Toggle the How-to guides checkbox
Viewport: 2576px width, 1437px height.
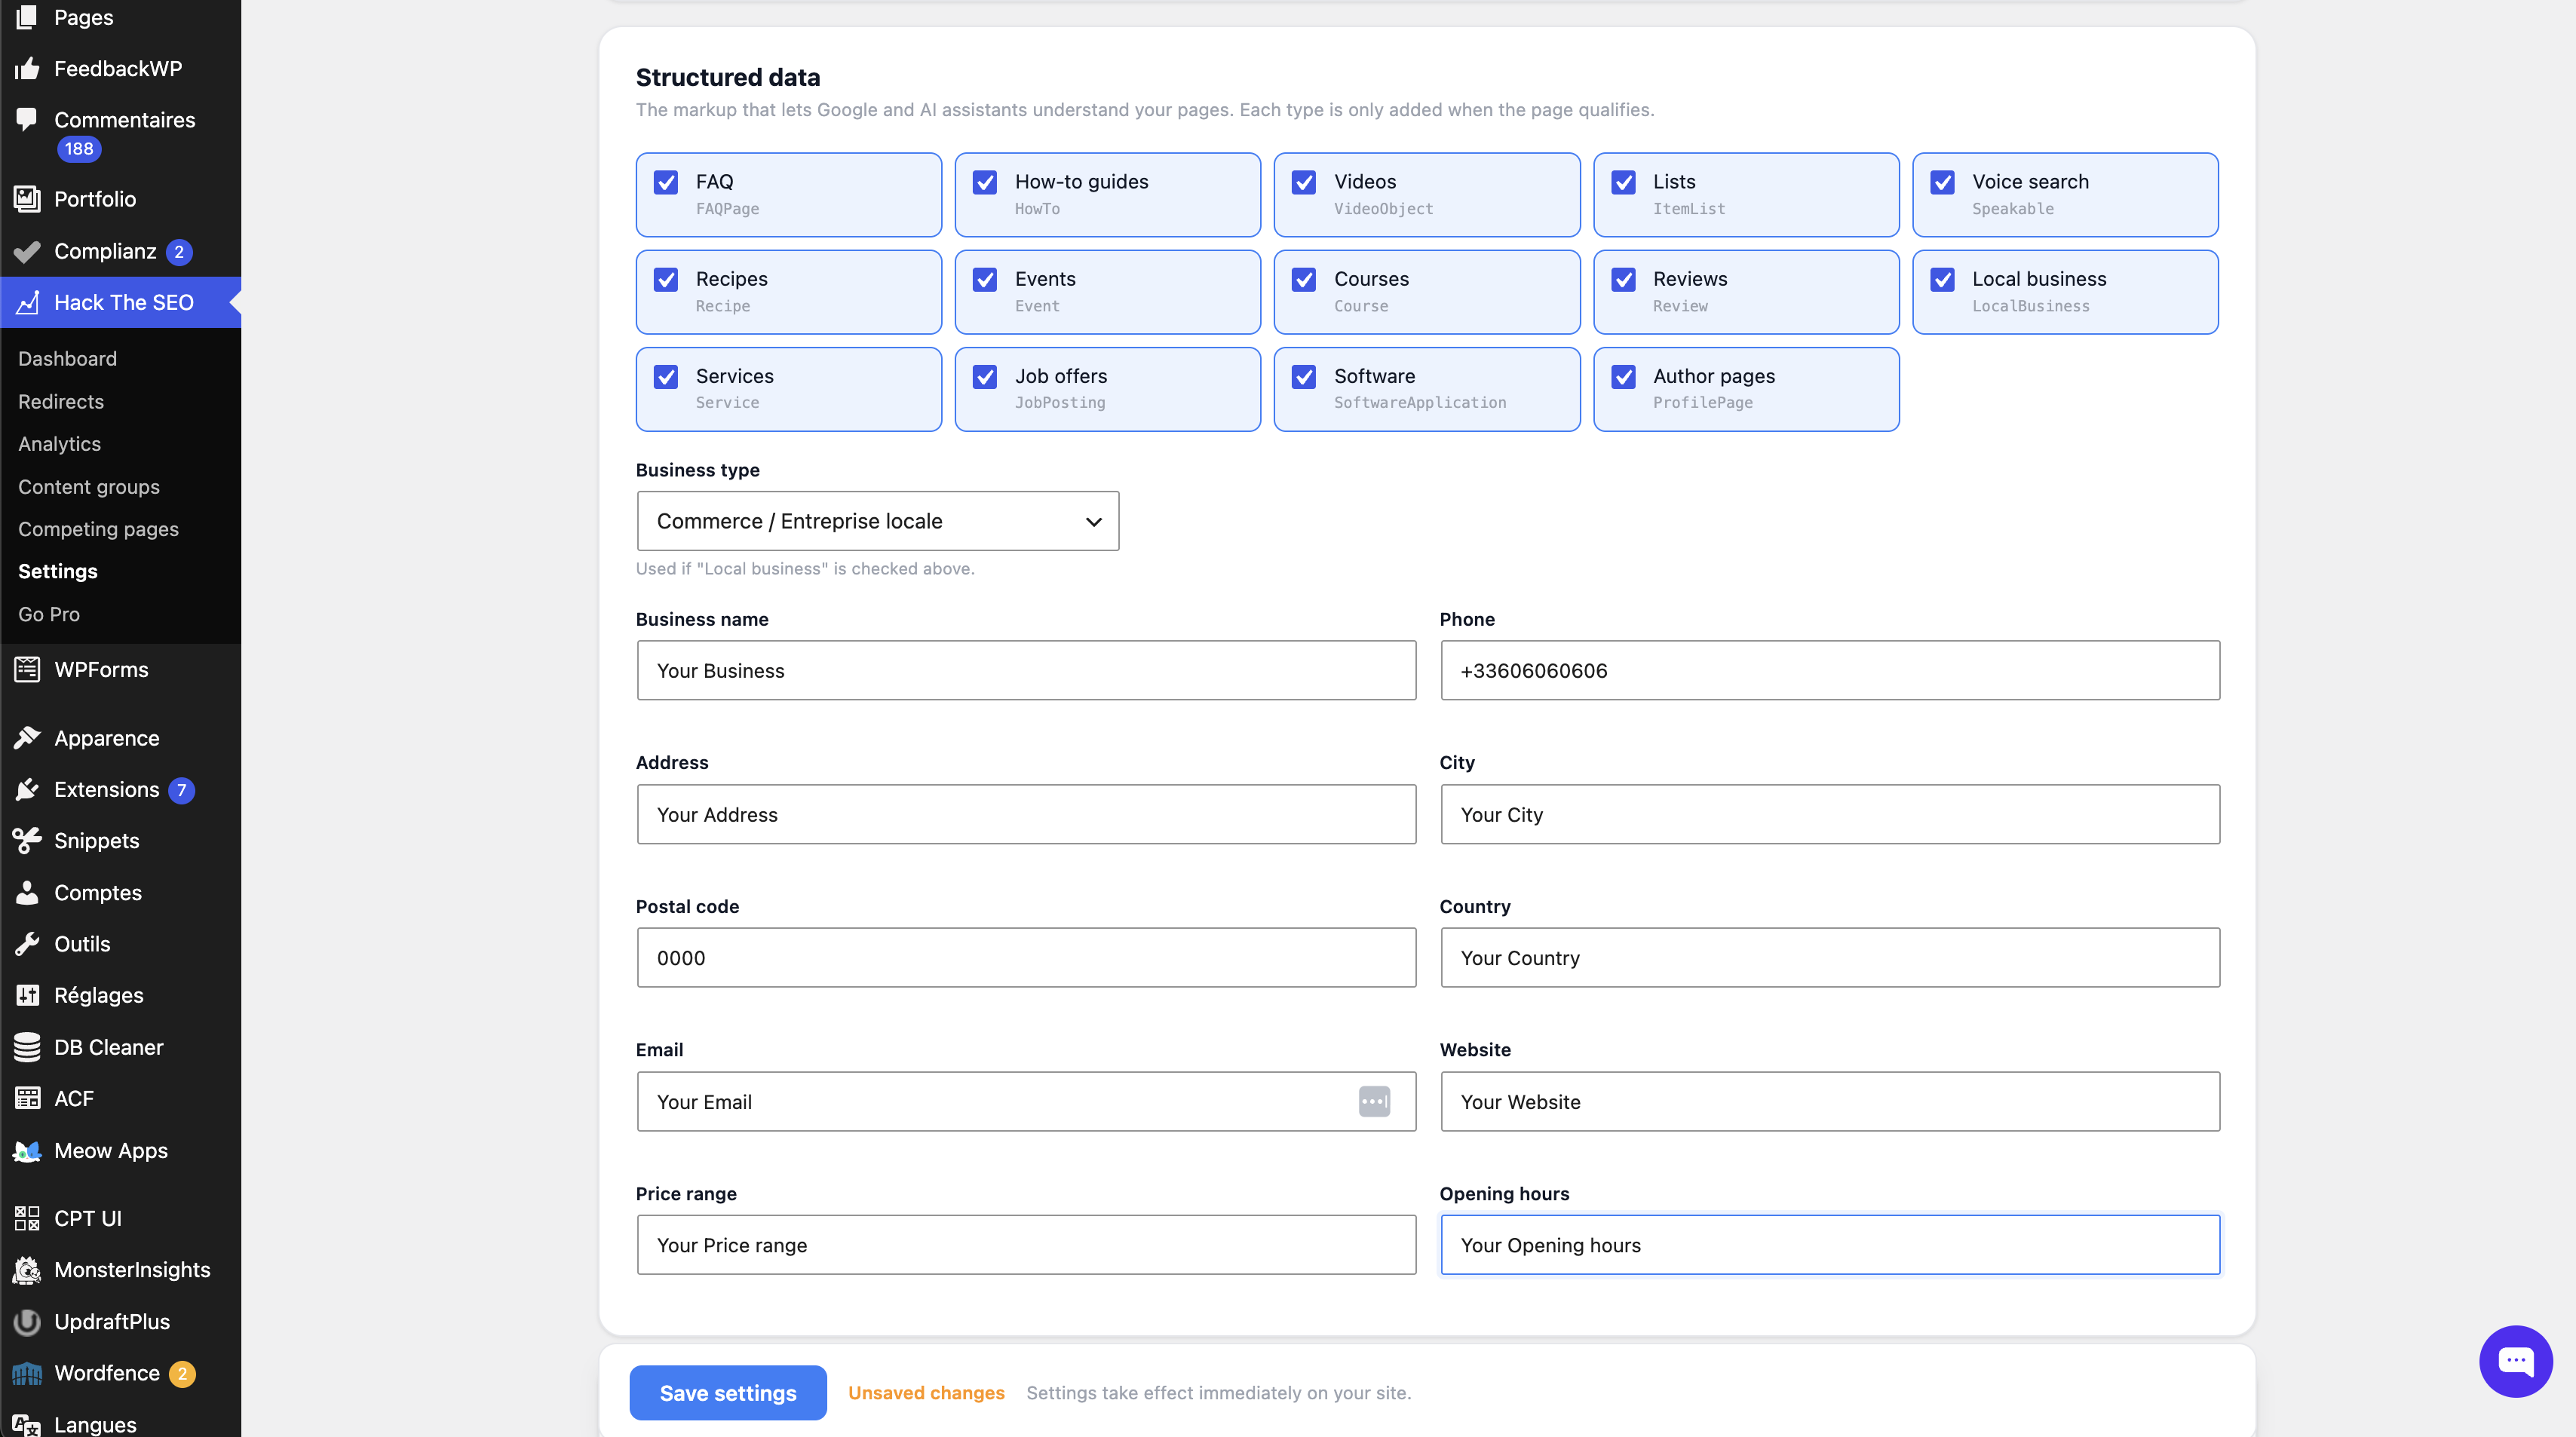click(x=985, y=182)
